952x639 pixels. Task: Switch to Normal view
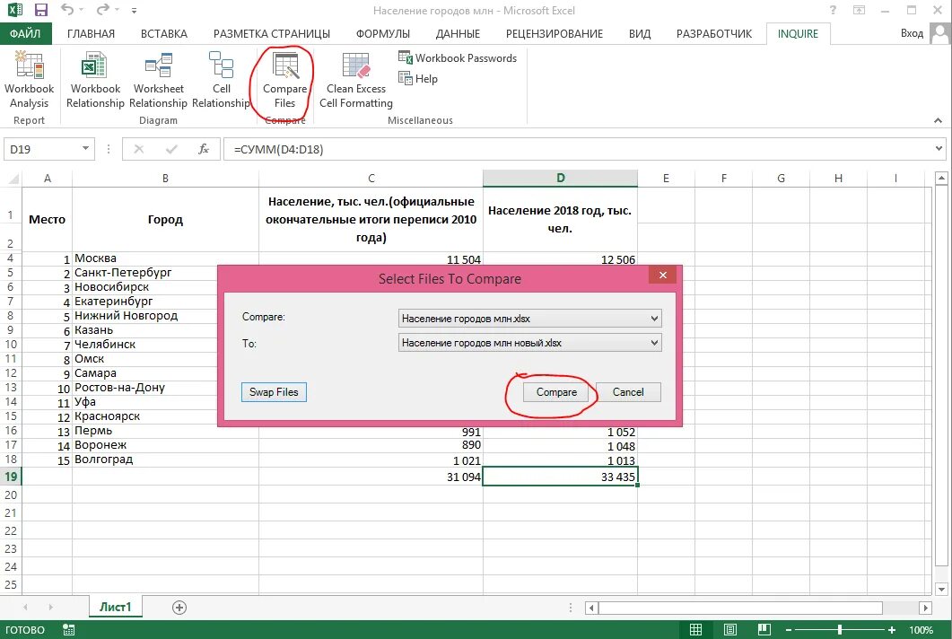(x=695, y=630)
